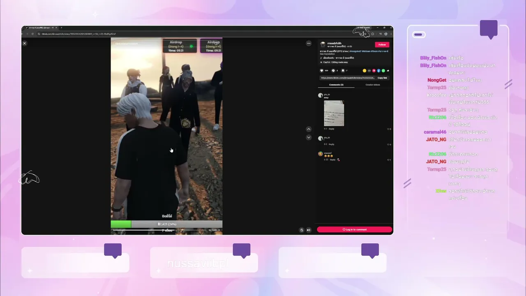Close the TikTok browser tab
Image resolution: width=526 pixels, height=296 pixels.
pos(56,28)
